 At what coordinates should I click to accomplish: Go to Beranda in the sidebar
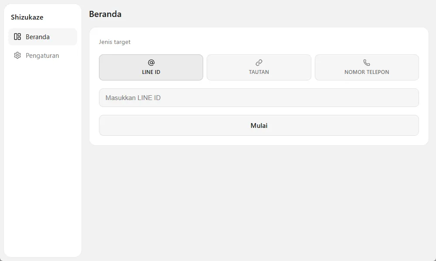43,37
